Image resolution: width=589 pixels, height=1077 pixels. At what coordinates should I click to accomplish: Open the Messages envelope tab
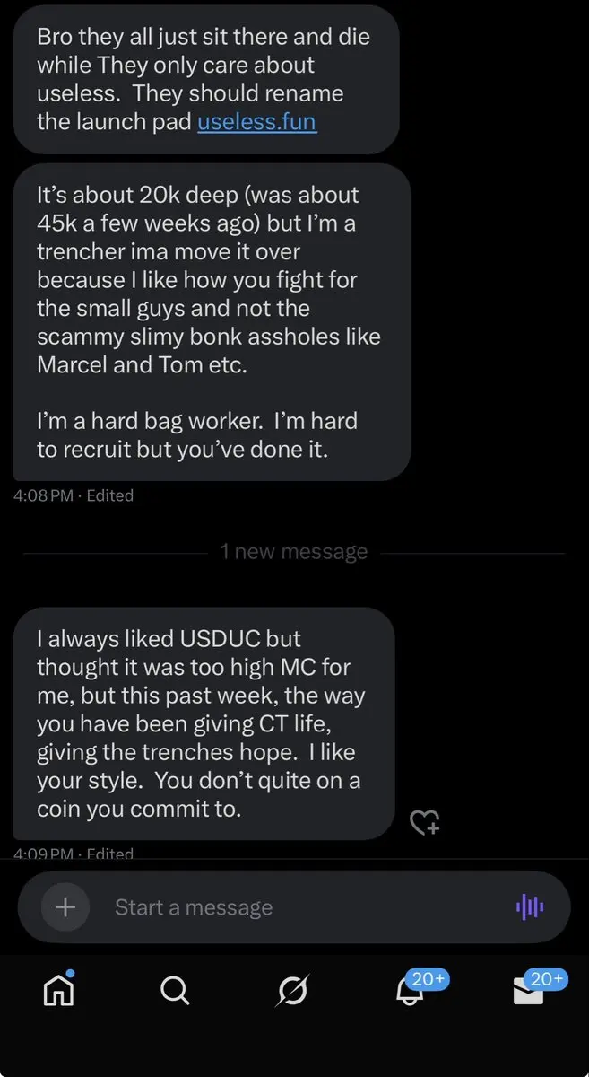tap(528, 992)
